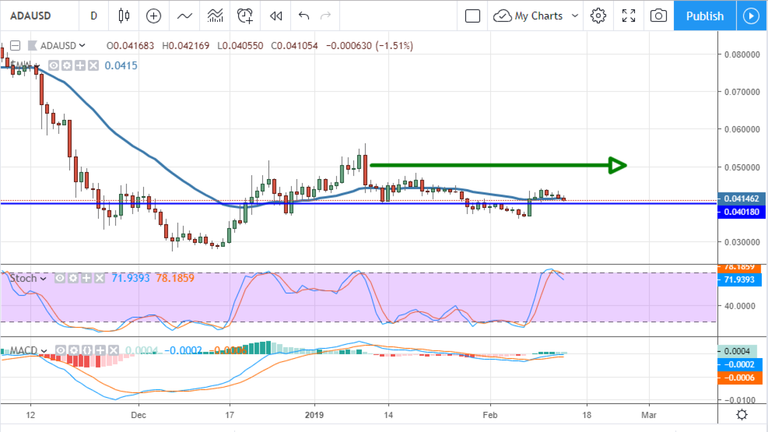Open the chart layout selector
The image size is (768, 432).
point(473,16)
